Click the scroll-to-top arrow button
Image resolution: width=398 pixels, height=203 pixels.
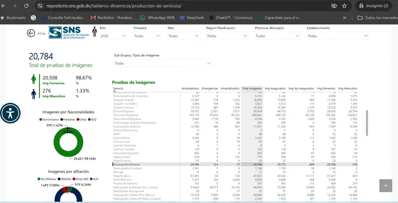386,185
